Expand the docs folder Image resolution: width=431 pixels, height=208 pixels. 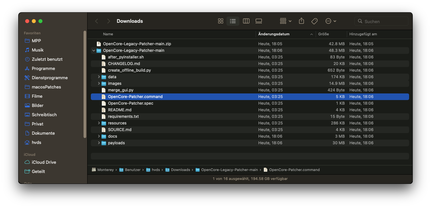pos(99,136)
